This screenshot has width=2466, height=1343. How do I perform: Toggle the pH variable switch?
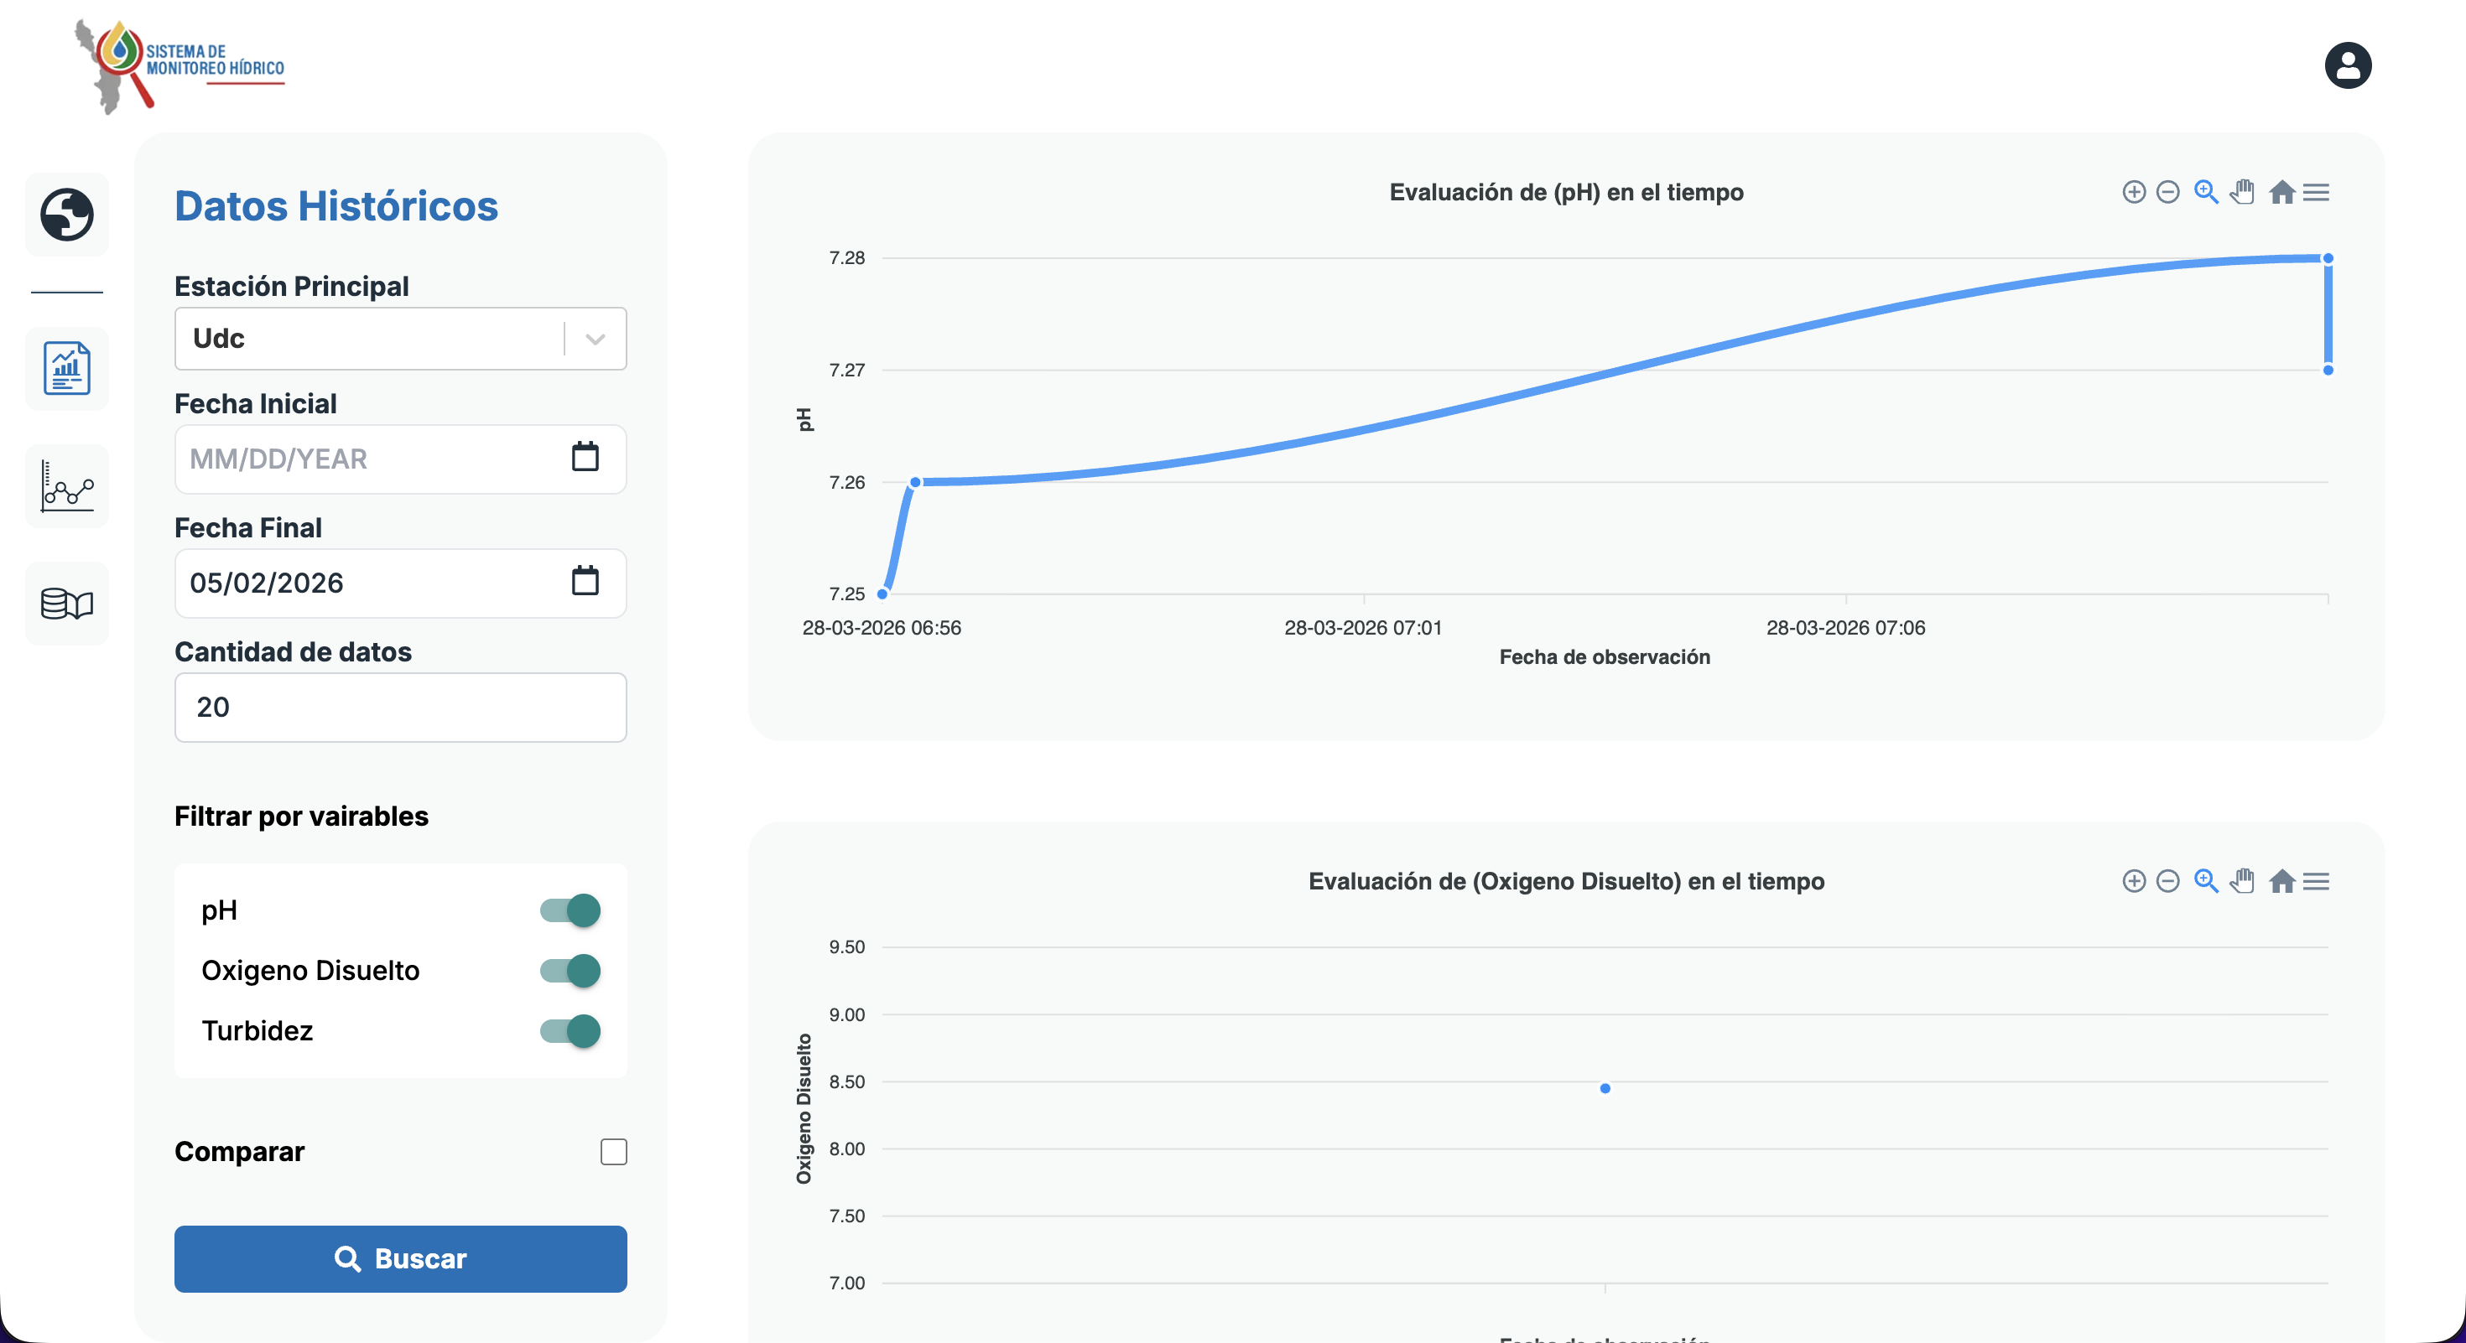click(x=570, y=910)
